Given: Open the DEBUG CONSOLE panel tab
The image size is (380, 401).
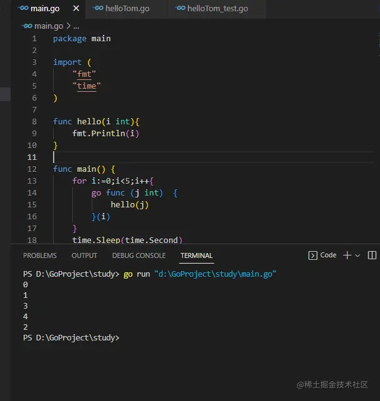Looking at the screenshot, I should click(139, 255).
